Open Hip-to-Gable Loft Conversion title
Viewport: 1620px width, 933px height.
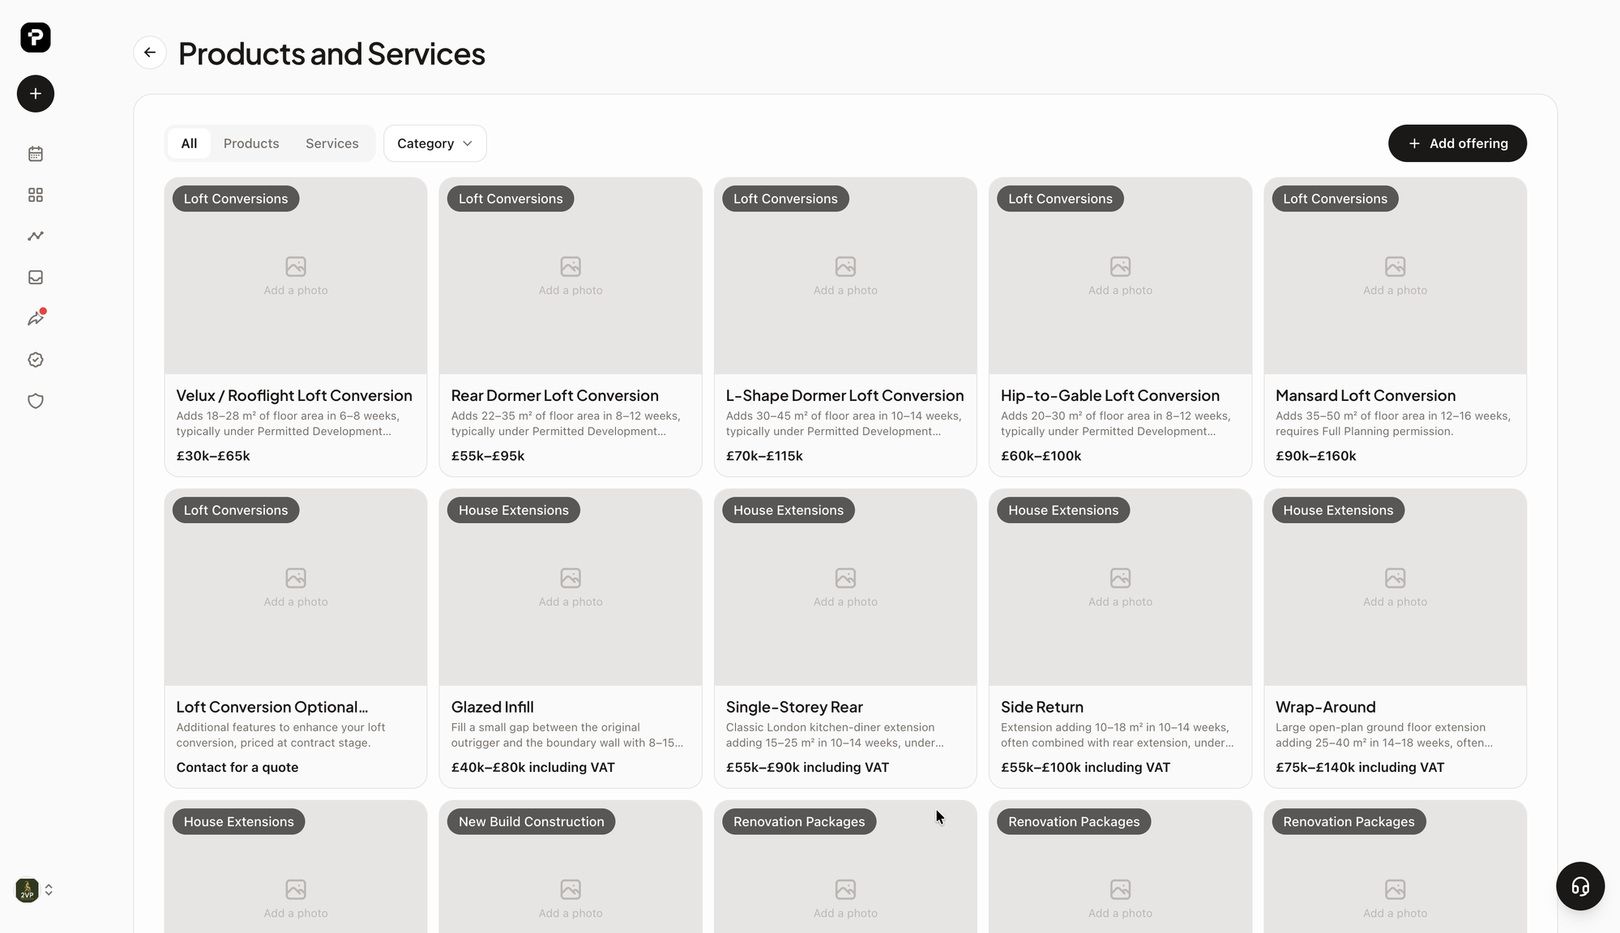1109,395
